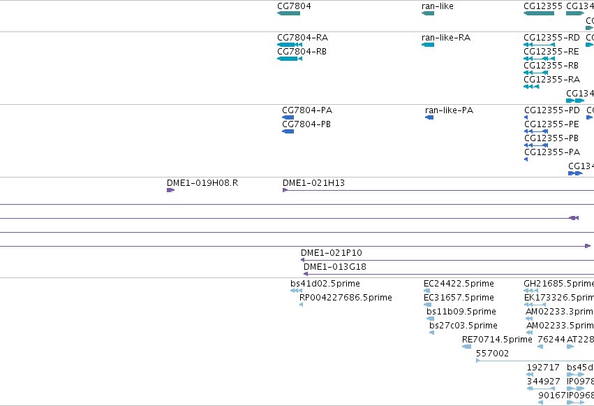Select the ran-like-PA protein feature
Image resolution: width=594 pixels, height=406 pixels.
click(x=429, y=117)
